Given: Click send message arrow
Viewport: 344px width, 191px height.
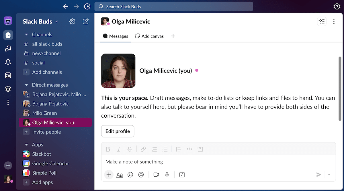Looking at the screenshot, I should click(318, 175).
